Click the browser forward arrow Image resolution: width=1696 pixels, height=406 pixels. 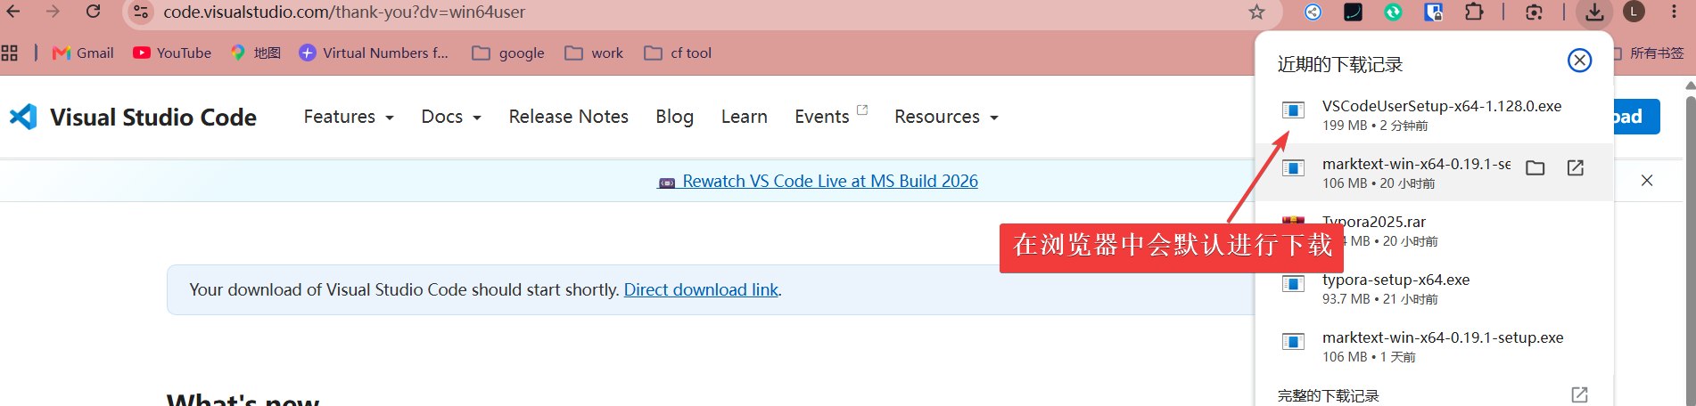pos(53,12)
